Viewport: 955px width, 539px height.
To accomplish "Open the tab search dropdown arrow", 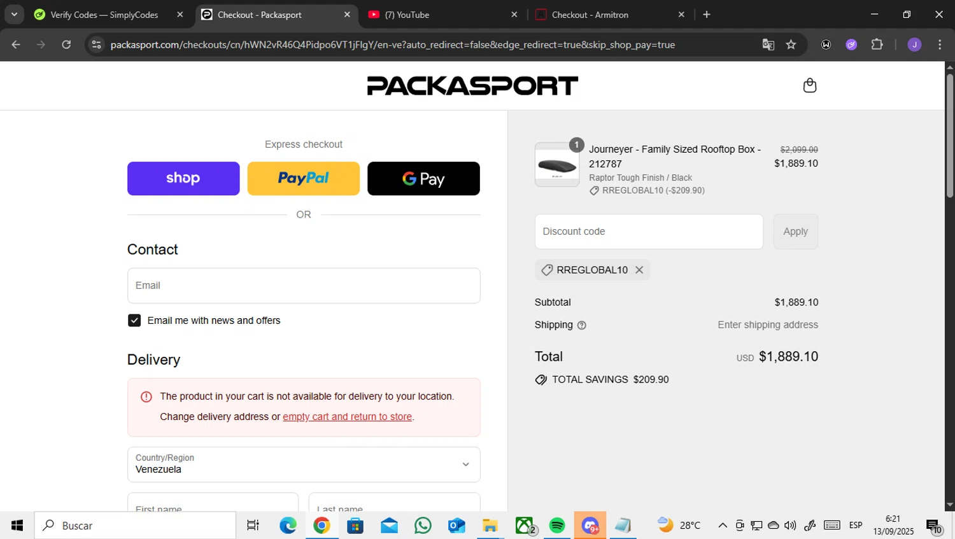I will 14,15.
